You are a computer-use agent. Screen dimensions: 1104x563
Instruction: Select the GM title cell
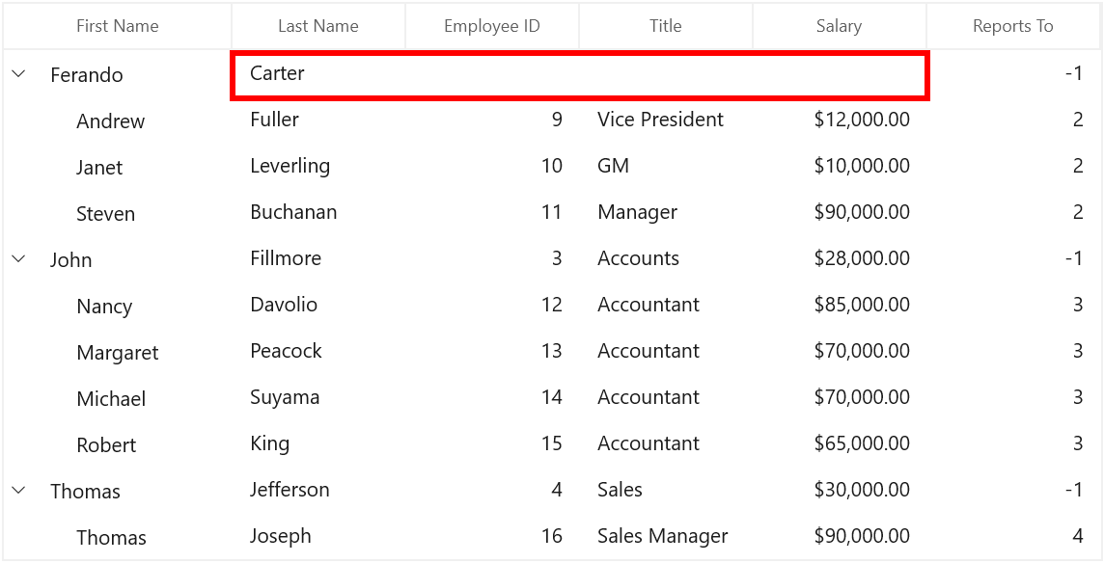(x=613, y=166)
